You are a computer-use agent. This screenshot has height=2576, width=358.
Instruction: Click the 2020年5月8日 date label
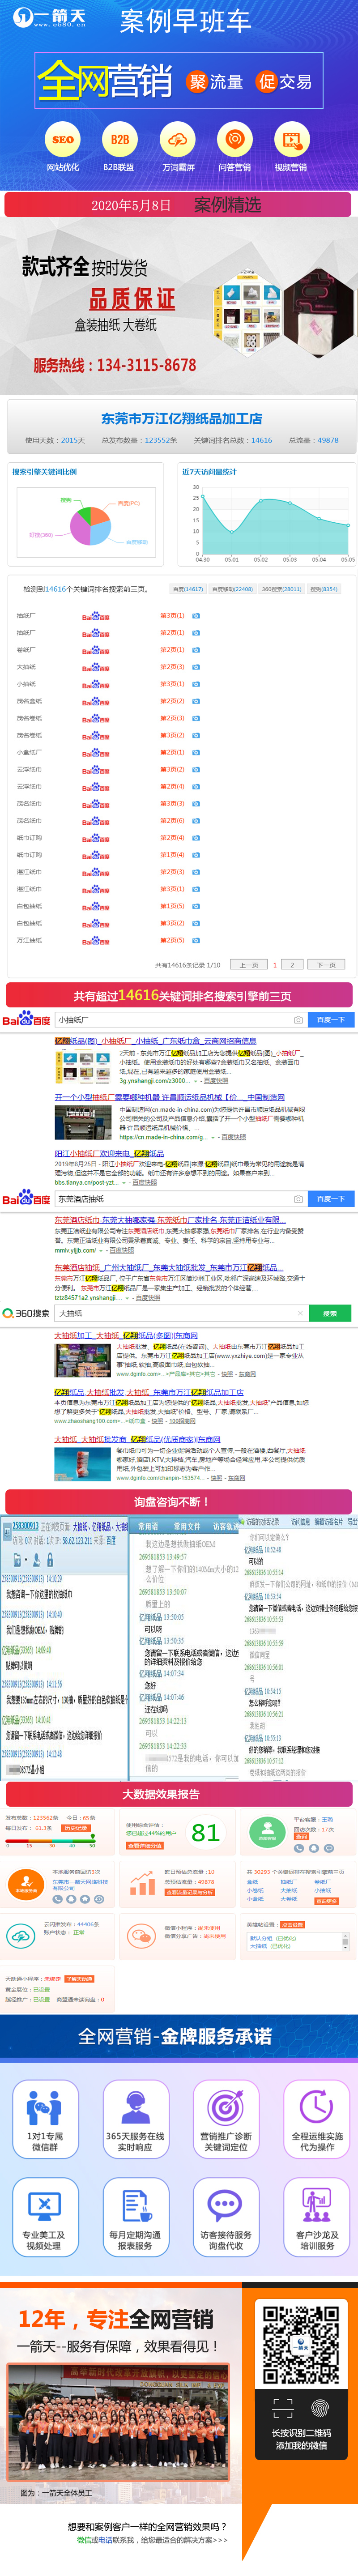coord(131,205)
